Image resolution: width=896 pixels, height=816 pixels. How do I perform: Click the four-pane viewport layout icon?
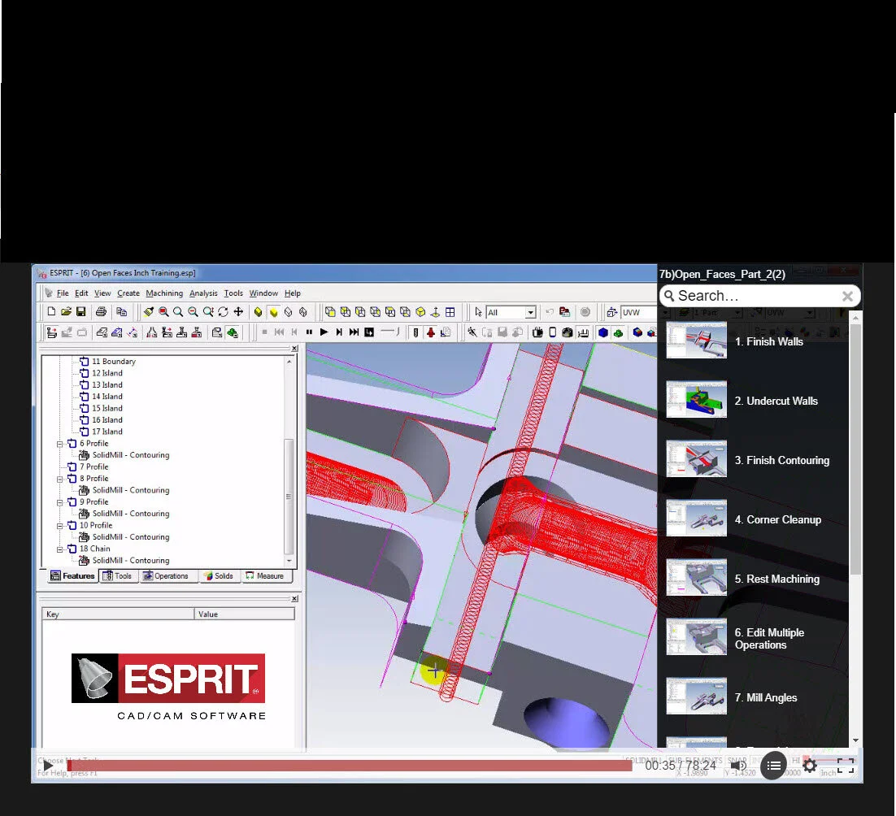450,312
